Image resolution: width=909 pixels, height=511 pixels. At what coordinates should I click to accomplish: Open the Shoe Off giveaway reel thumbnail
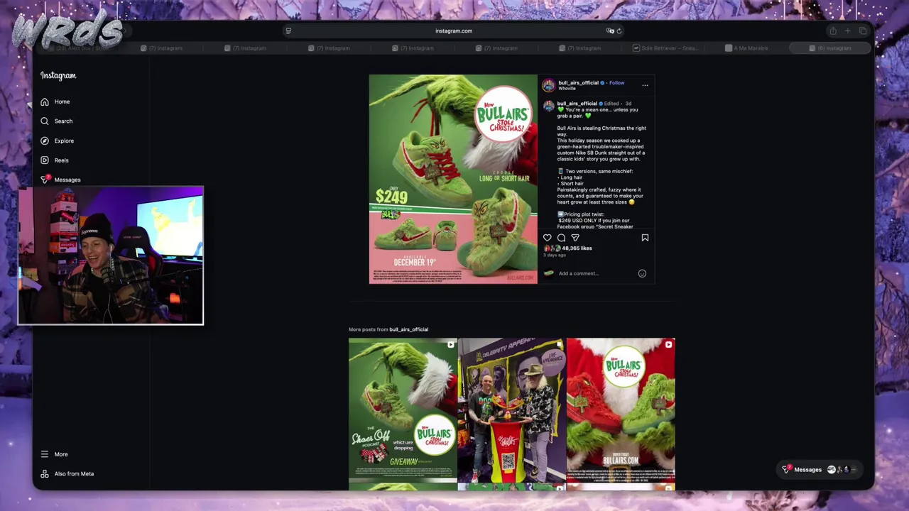403,410
